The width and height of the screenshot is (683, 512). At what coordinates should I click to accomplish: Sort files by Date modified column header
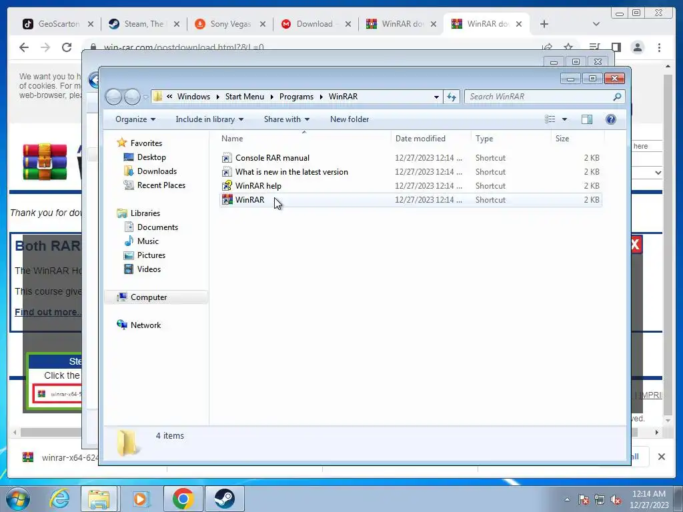pyautogui.click(x=431, y=139)
